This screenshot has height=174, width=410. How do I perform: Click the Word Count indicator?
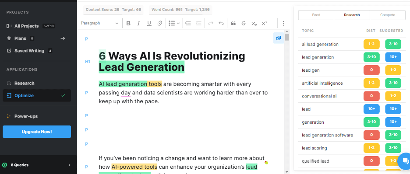pos(180,10)
